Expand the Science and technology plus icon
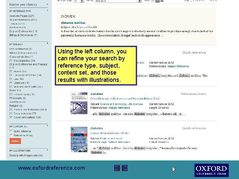 (11, 109)
